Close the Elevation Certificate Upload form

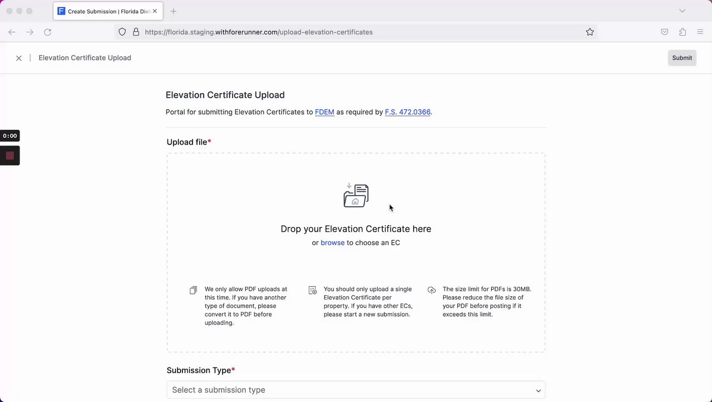tap(19, 58)
